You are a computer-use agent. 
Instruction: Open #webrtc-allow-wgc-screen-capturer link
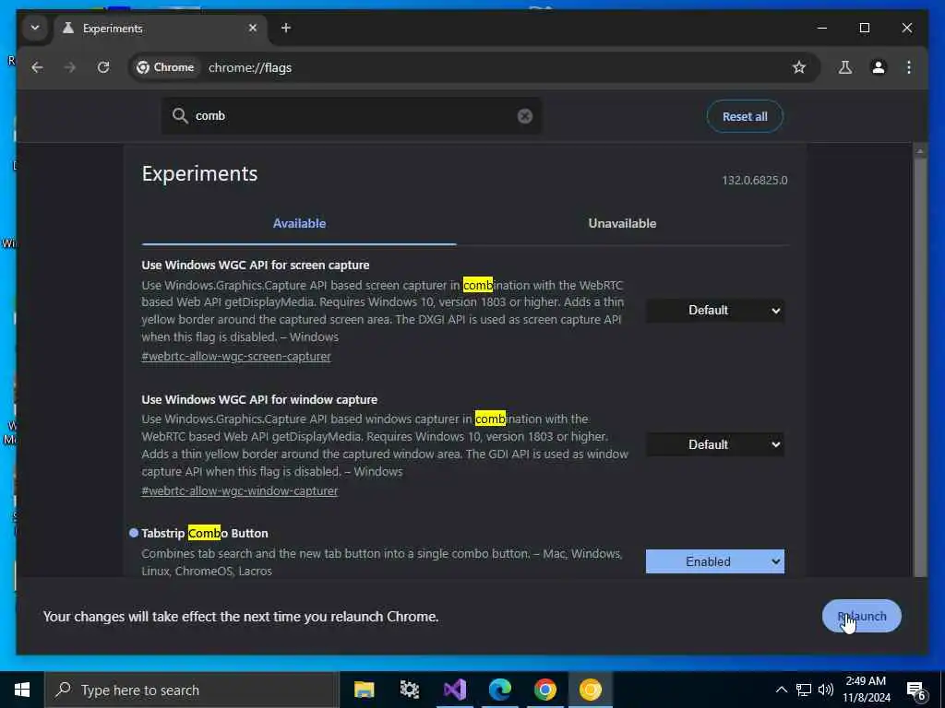pyautogui.click(x=236, y=357)
